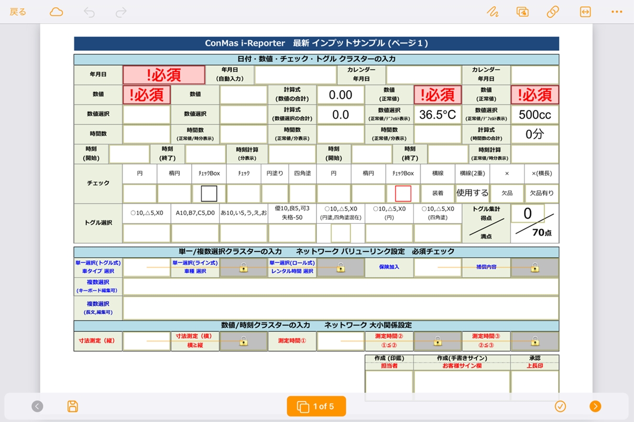Viewport: 634px width, 422px height.
Task: Tap the 時刻計算 (分表示) field
Action: [x=292, y=154]
